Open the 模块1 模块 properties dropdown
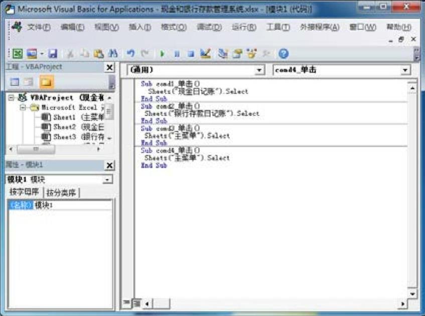Viewport: 425px width, 316px height. [x=107, y=180]
